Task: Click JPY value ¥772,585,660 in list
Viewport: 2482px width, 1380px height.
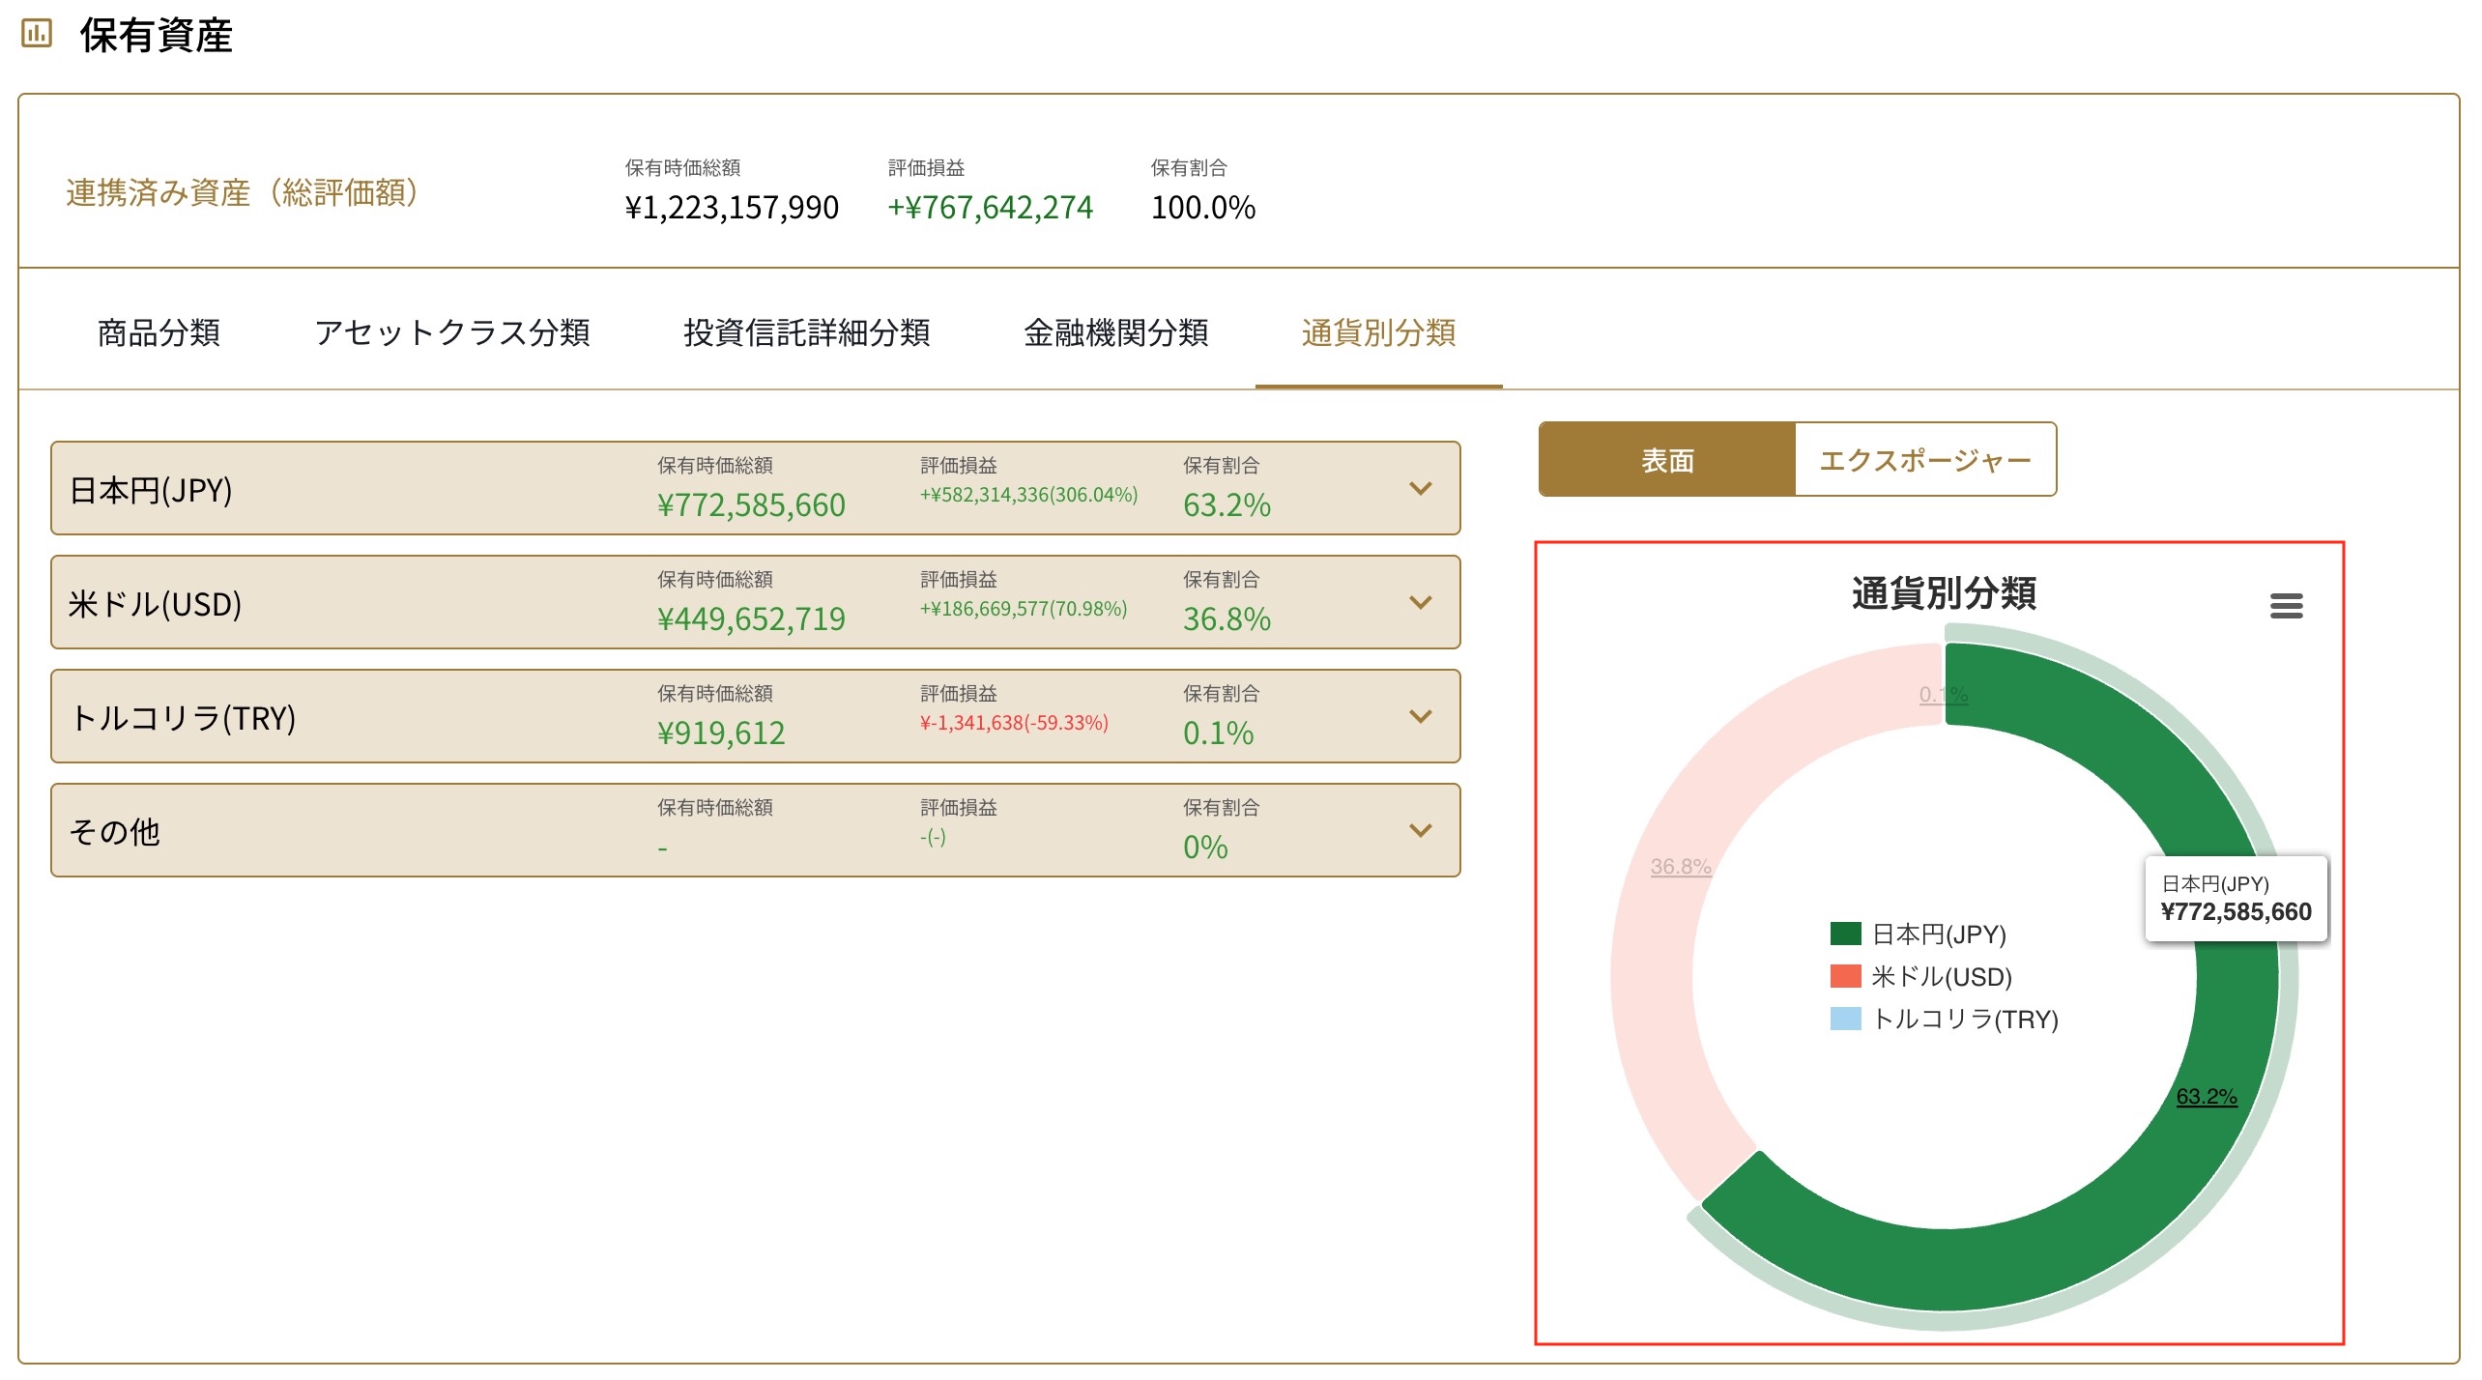Action: 751,505
